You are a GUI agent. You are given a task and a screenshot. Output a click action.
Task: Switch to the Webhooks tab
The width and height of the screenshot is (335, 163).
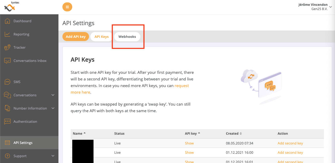(x=127, y=37)
